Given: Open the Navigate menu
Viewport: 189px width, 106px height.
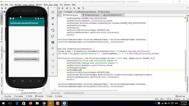Looking at the screenshot, I should 18,5.
